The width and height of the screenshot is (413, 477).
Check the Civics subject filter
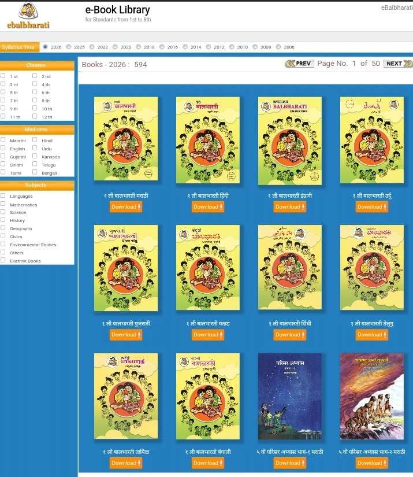3,236
